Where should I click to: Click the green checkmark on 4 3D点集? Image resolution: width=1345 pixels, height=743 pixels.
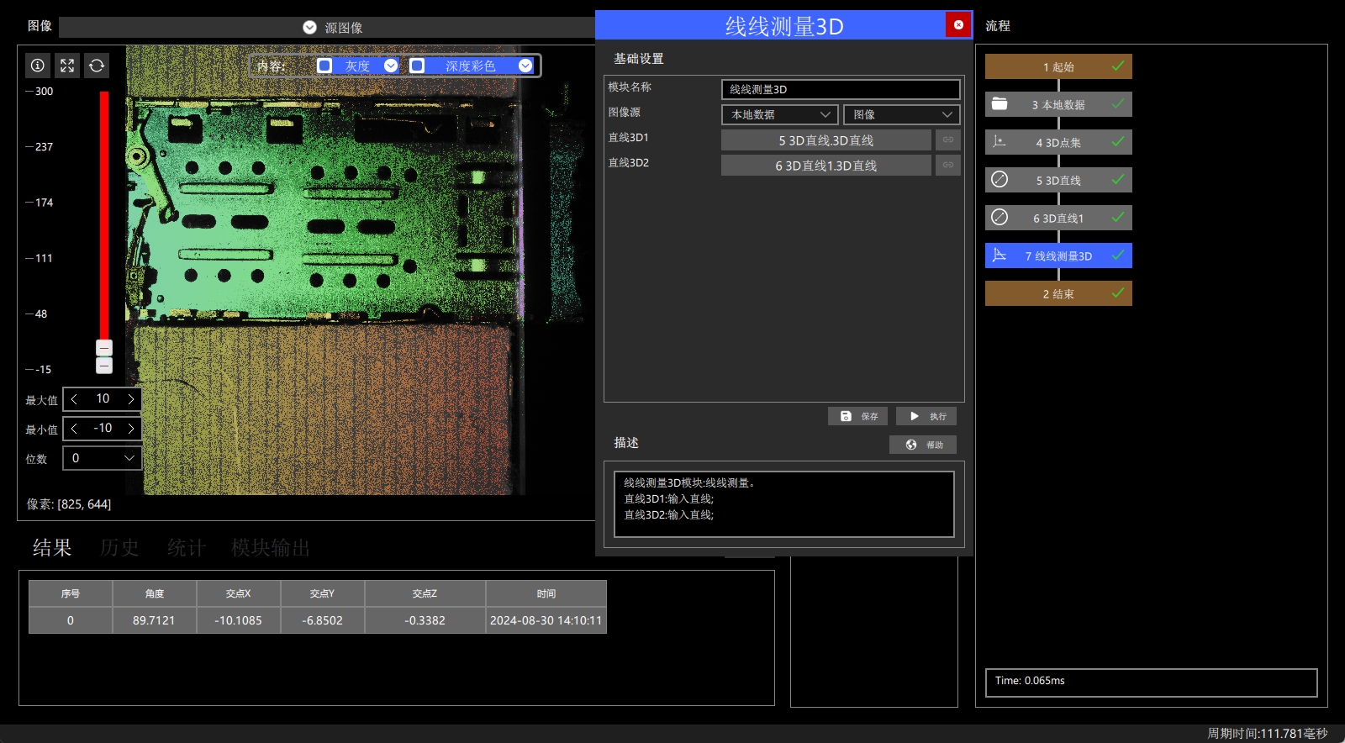(1118, 141)
